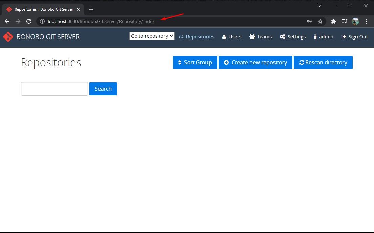Image resolution: width=374 pixels, height=233 pixels.
Task: Sign Out of the server
Action: [x=355, y=37]
